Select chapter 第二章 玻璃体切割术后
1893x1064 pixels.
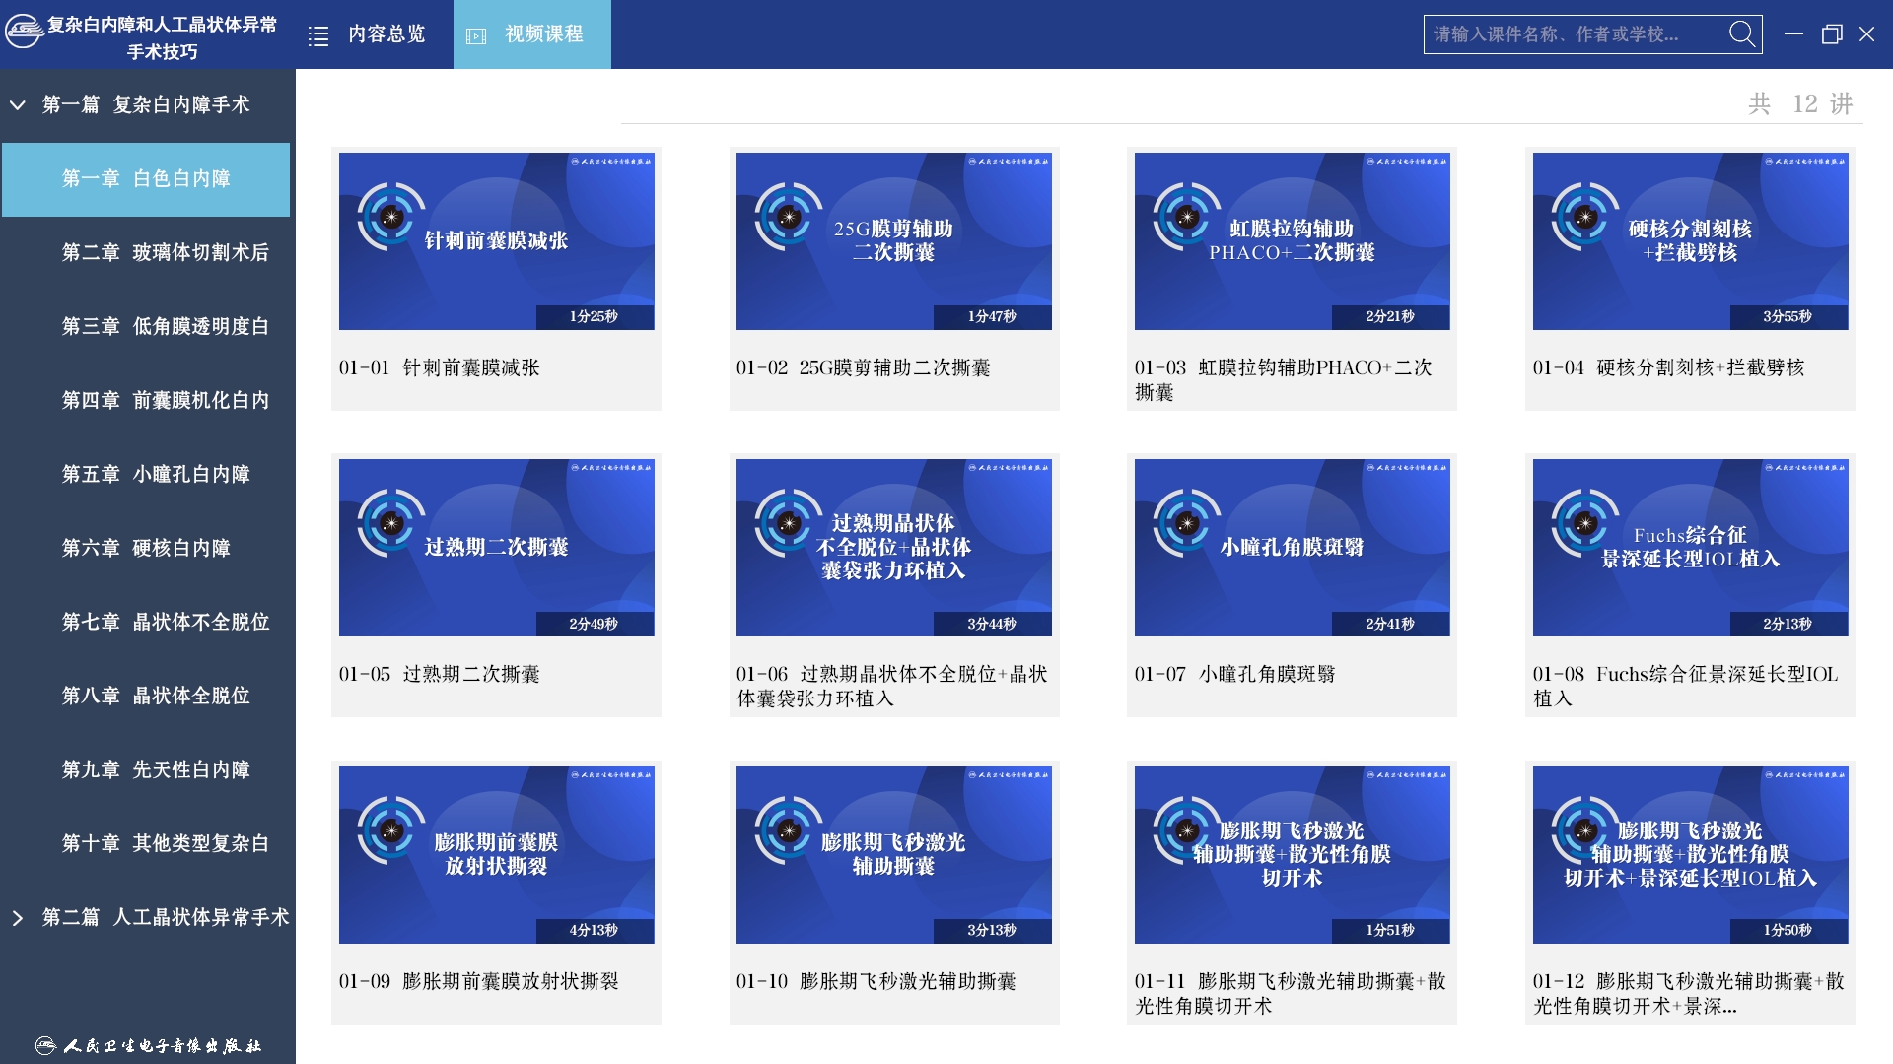tap(165, 252)
